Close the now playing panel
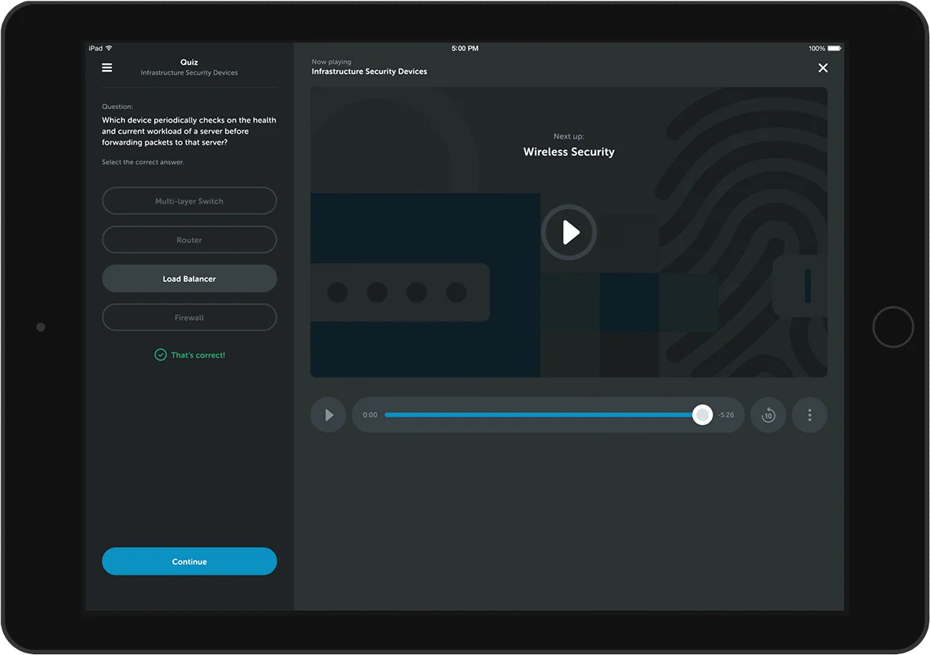Image resolution: width=930 pixels, height=655 pixels. coord(823,68)
